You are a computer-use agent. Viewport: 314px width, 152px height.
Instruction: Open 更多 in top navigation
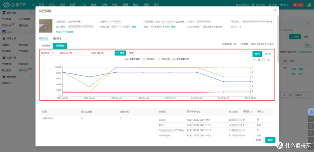click(157, 5)
